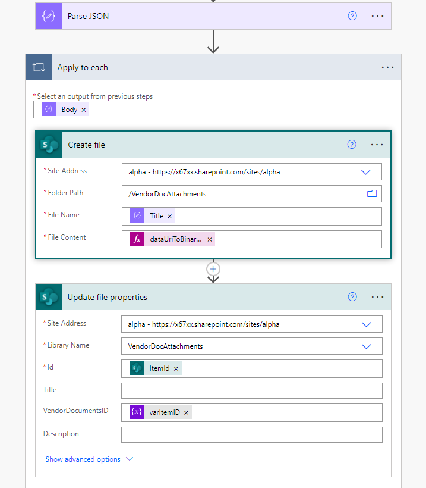Screen dimensions: 426x488
Task: Click the help icon on Create file
Action: pos(352,145)
